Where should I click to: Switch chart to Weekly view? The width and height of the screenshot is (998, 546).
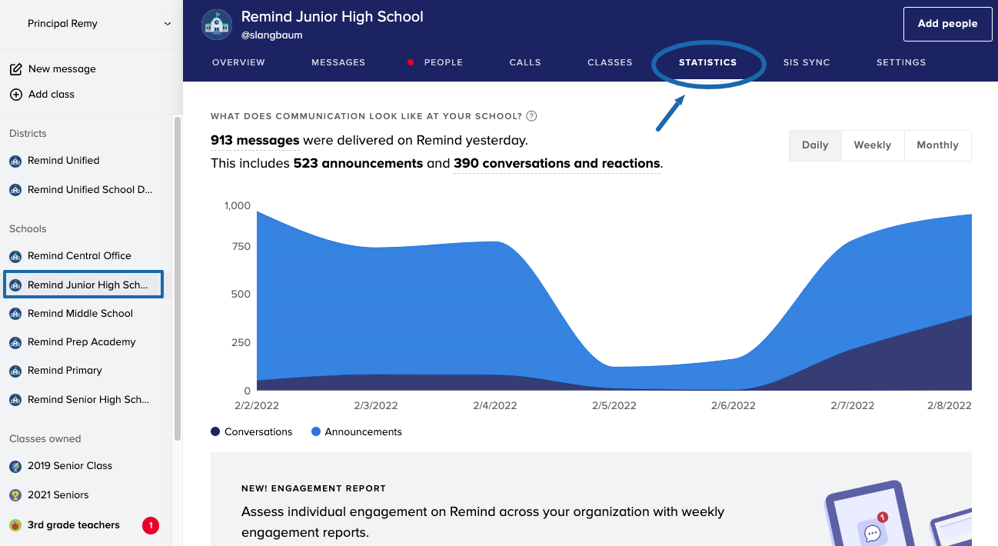873,145
